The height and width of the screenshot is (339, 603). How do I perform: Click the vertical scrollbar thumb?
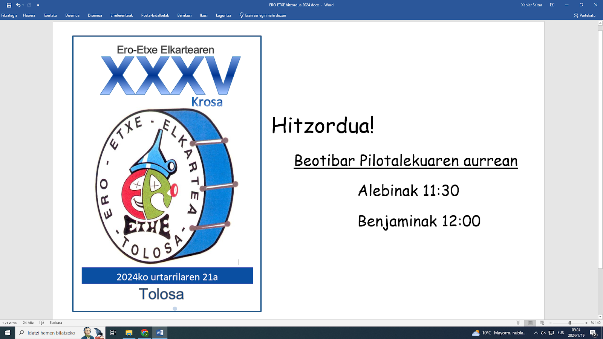(600, 149)
